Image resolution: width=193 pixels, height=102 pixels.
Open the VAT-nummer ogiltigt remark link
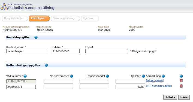(x=159, y=86)
